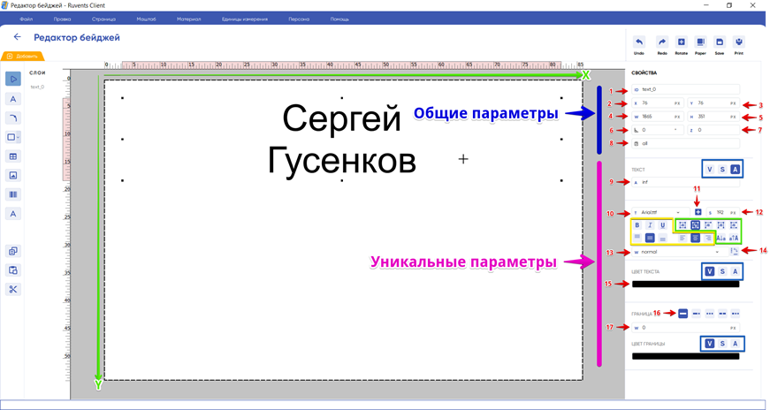The image size is (770, 410).
Task: Set vertical alignment to bottom
Action: 662,239
